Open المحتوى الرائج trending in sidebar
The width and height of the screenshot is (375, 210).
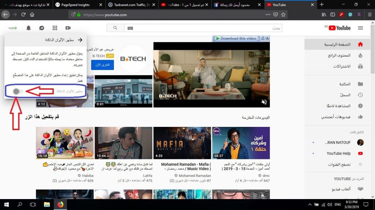coord(337,55)
